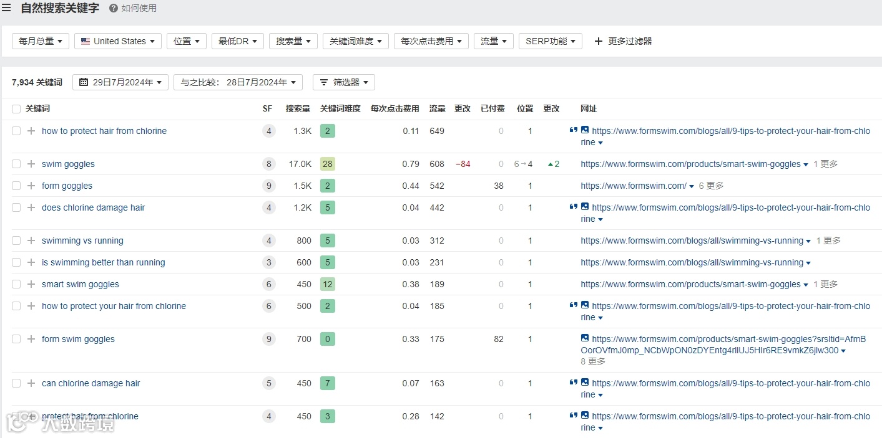Open the 关键词难度 filter dropdown

pyautogui.click(x=356, y=41)
